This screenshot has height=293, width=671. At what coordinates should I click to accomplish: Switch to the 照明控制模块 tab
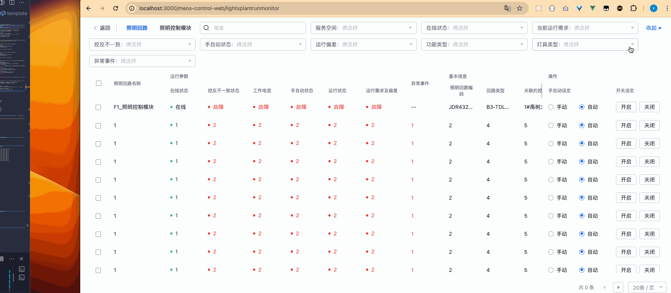click(175, 28)
